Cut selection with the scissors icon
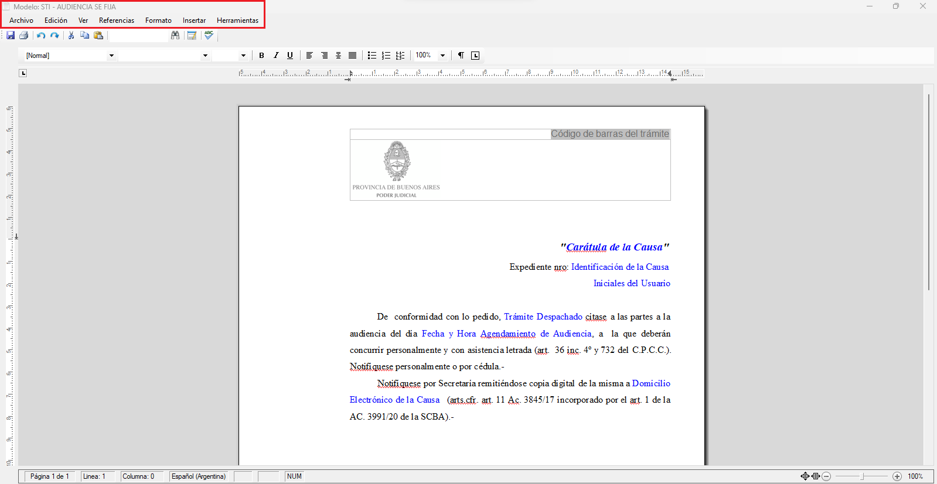The height and width of the screenshot is (484, 937). coord(71,36)
